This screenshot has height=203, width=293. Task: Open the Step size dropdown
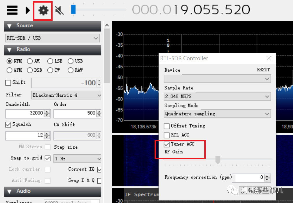pos(77,159)
